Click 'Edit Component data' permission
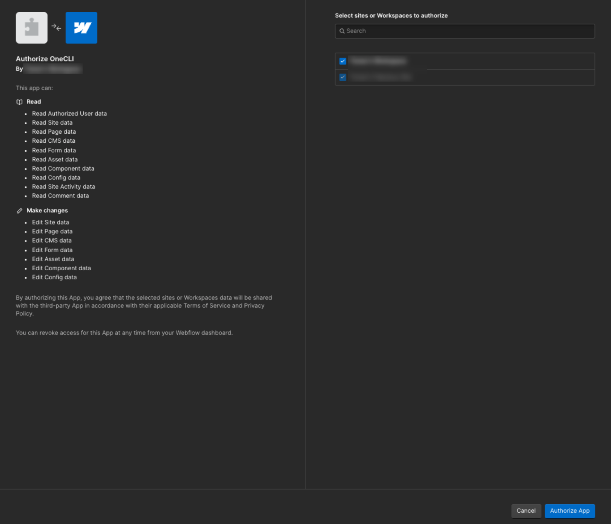 tap(61, 268)
